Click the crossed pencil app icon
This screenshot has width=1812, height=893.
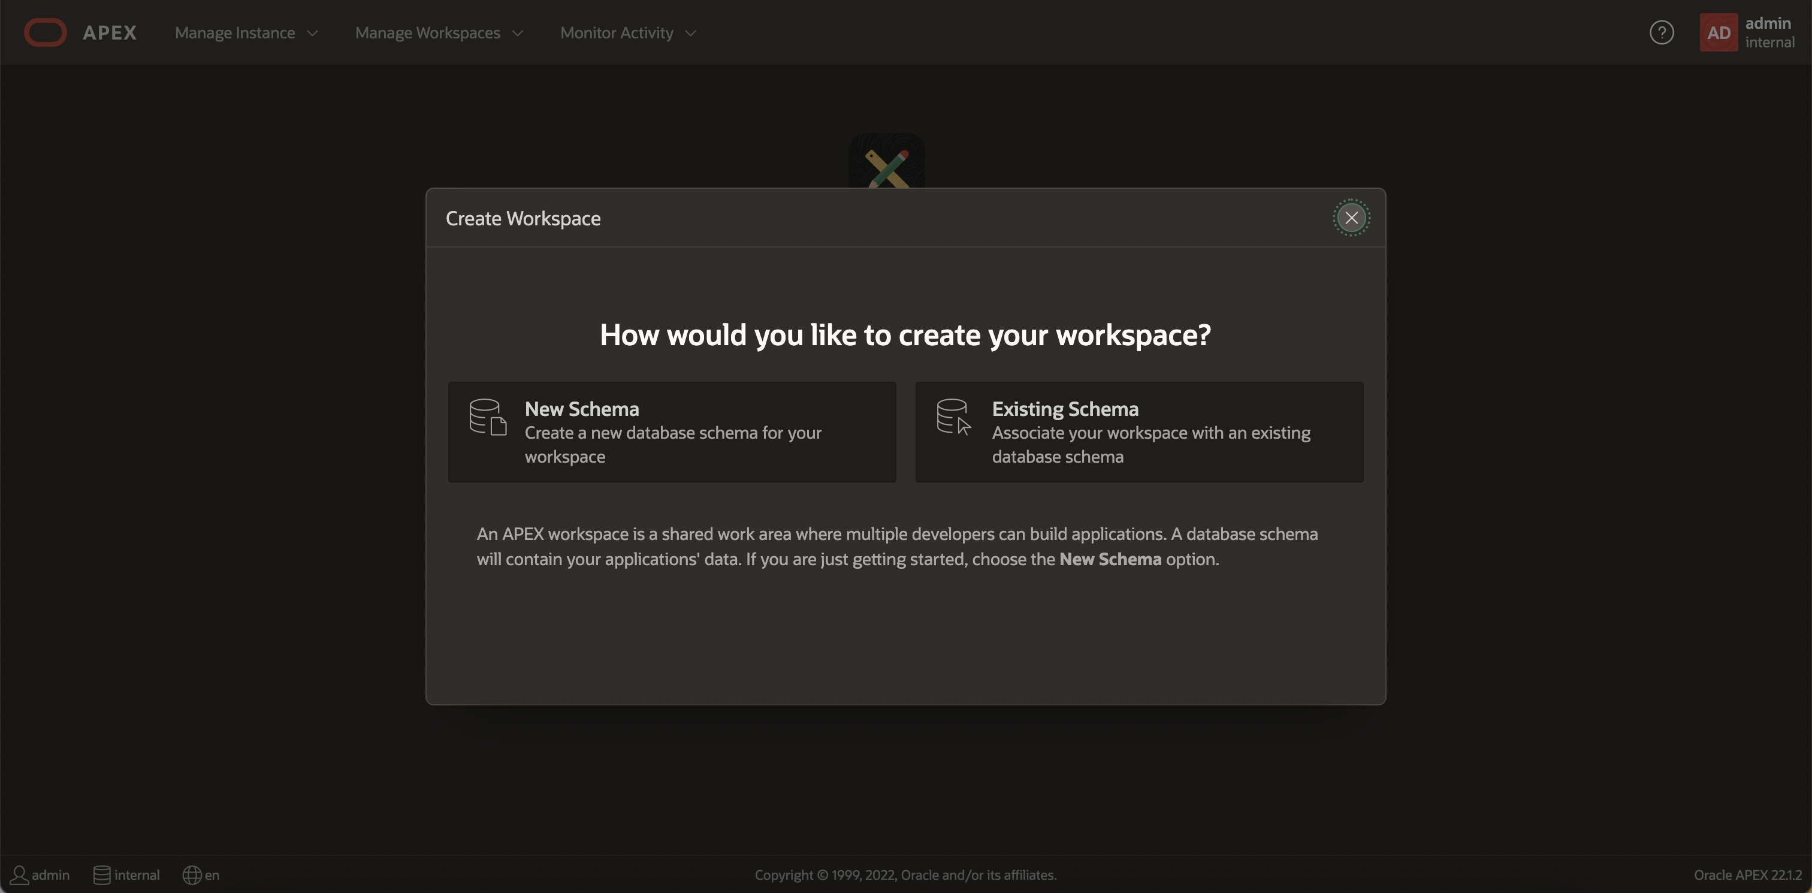[886, 163]
